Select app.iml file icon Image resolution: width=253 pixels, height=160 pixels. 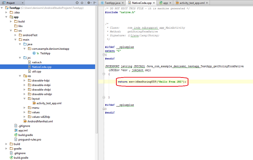point(16,130)
